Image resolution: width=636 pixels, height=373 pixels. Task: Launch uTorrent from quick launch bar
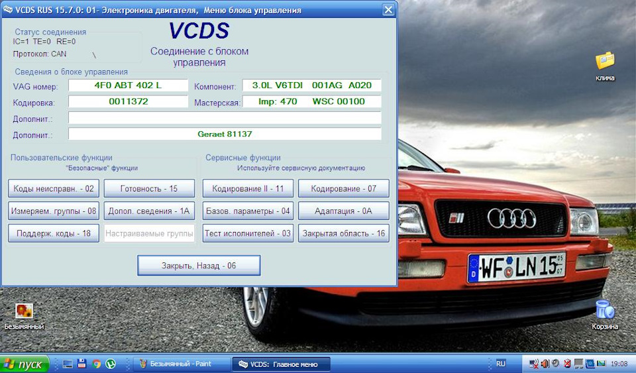click(x=111, y=364)
